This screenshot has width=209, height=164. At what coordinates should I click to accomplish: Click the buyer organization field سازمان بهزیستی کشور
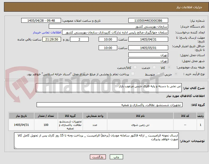(108, 26)
